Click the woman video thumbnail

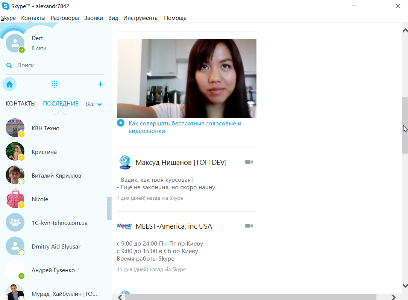tap(187, 78)
